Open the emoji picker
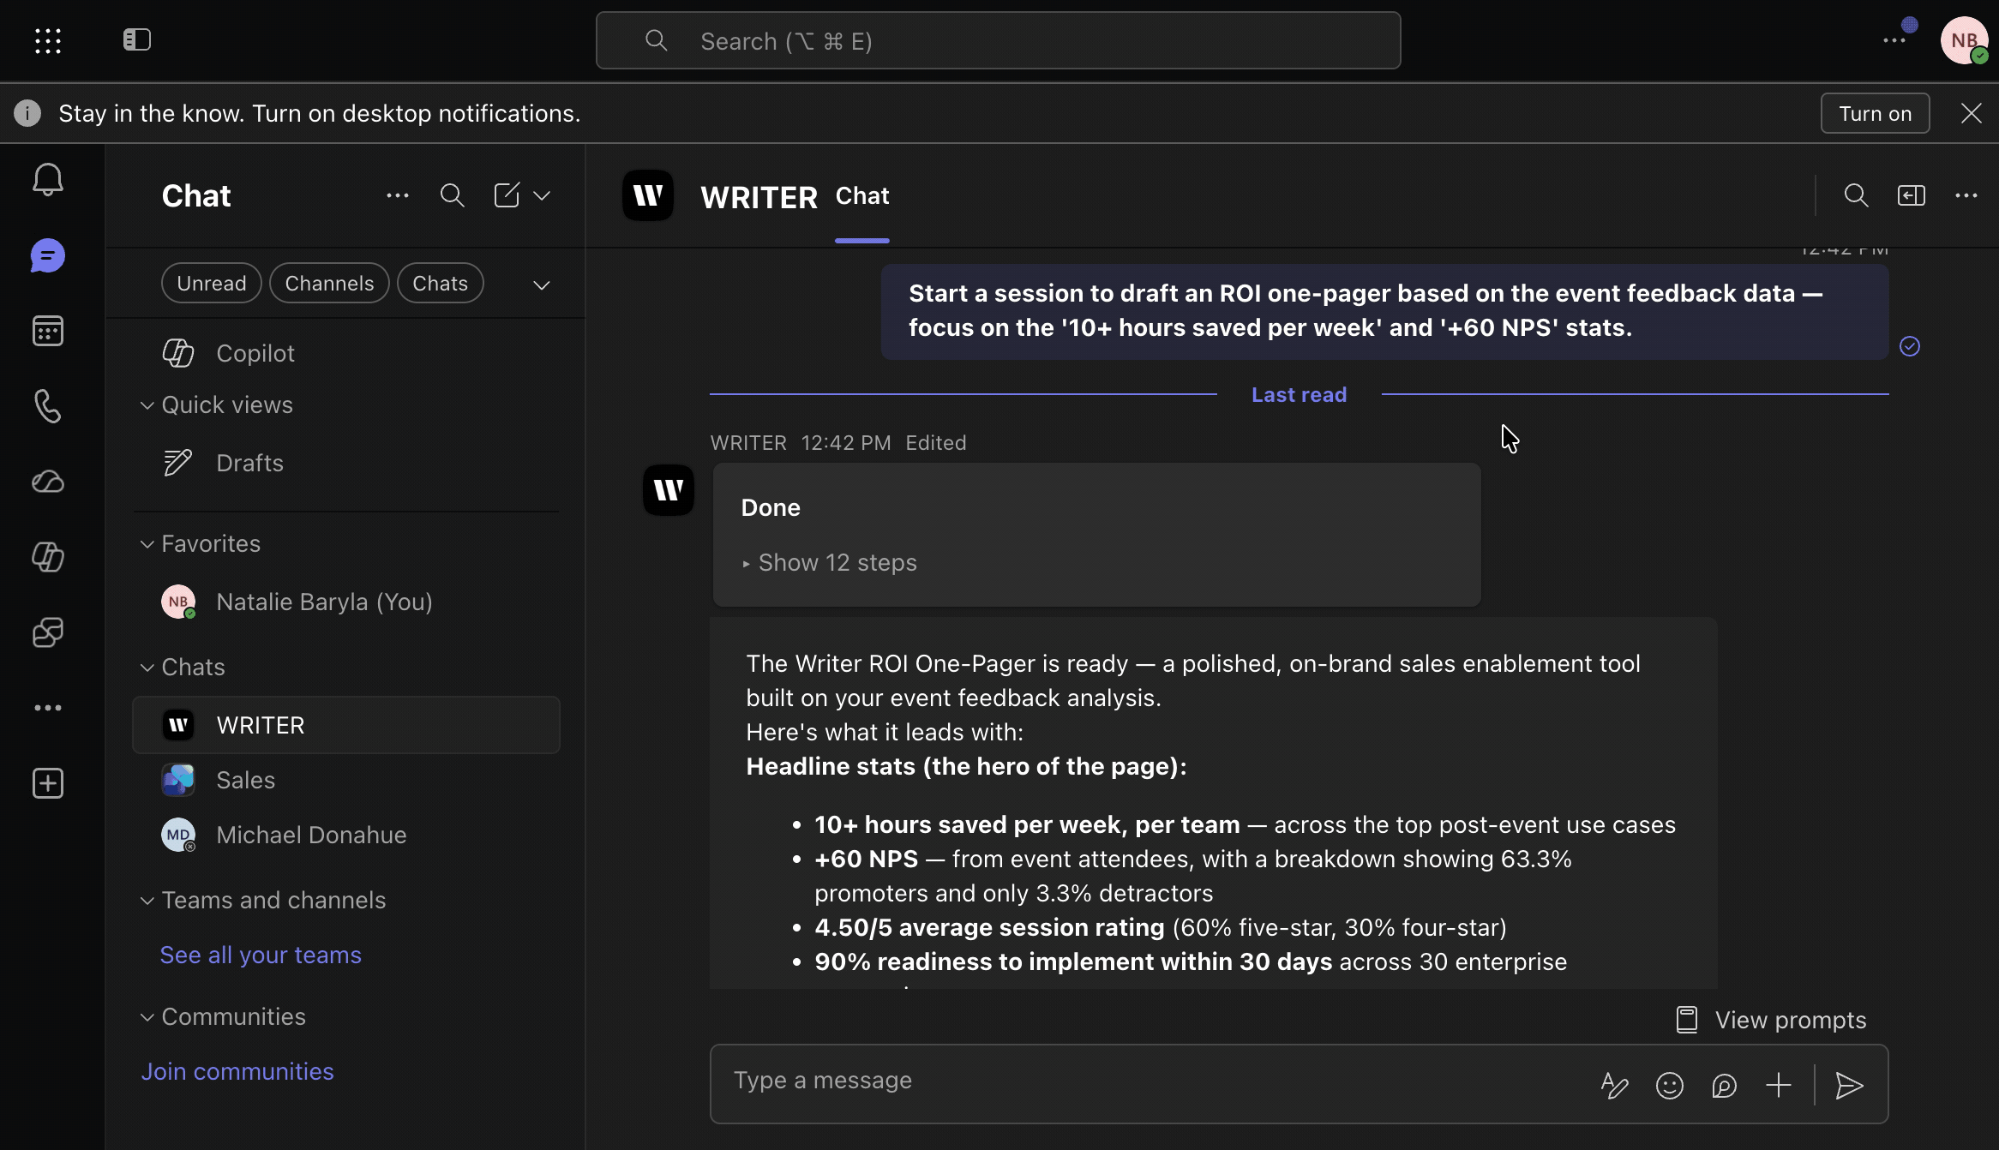The image size is (1999, 1150). click(x=1670, y=1086)
